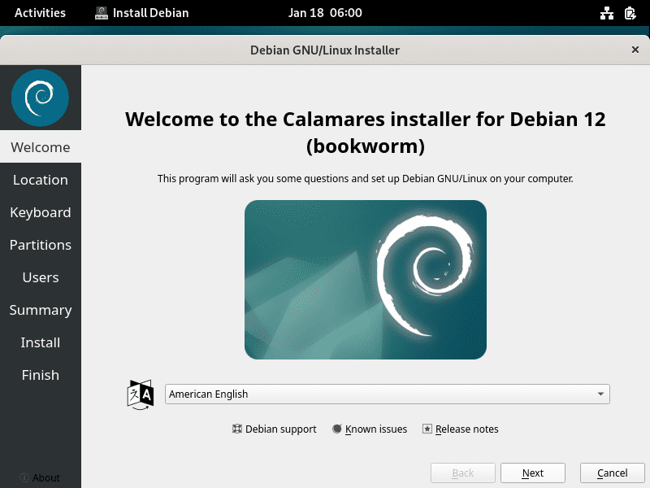Image resolution: width=650 pixels, height=488 pixels.
Task: Click the Install Debian app icon in top bar
Action: [x=101, y=13]
